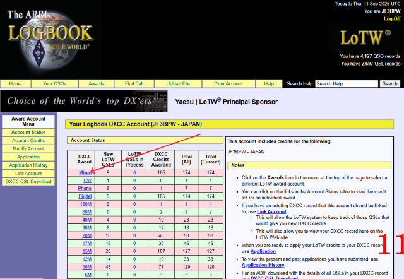Open Your QSOs page
This screenshot has height=279, width=404.
[x=56, y=83]
